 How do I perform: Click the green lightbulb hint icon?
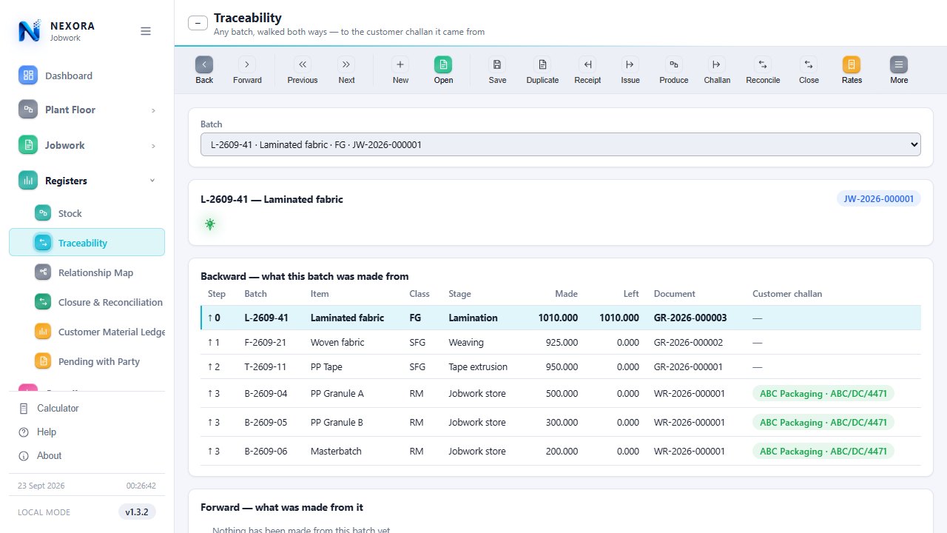point(210,224)
